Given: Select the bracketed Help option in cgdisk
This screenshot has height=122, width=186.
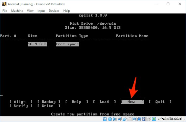Looking at the screenshot, I should [x=77, y=102].
